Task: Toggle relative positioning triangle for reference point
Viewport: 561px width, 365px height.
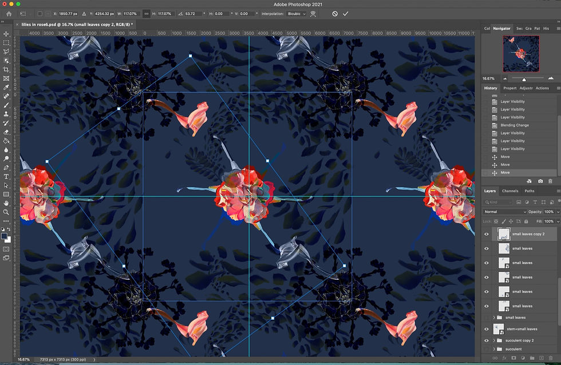Action: [x=84, y=14]
